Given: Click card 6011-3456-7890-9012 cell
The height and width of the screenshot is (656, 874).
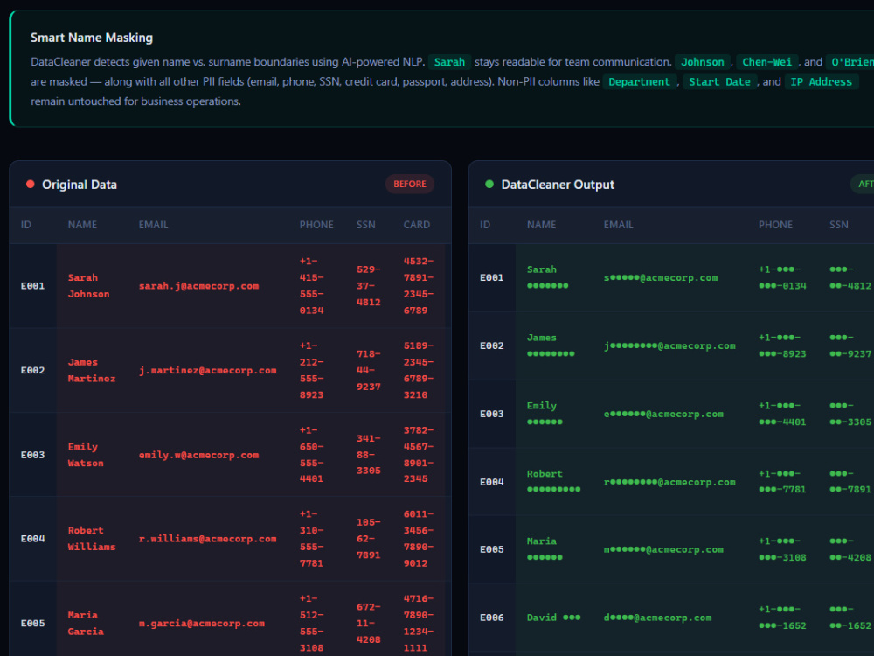Looking at the screenshot, I should [419, 539].
